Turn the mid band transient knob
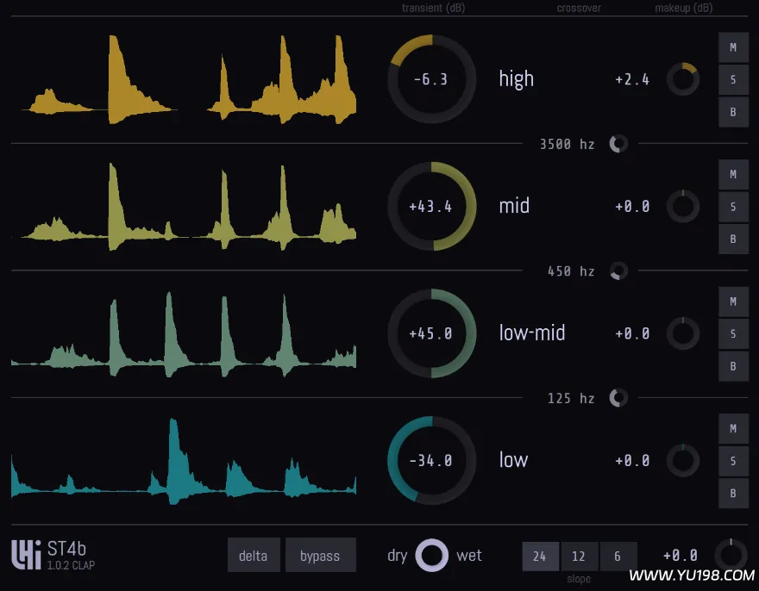This screenshot has width=759, height=591. [431, 206]
